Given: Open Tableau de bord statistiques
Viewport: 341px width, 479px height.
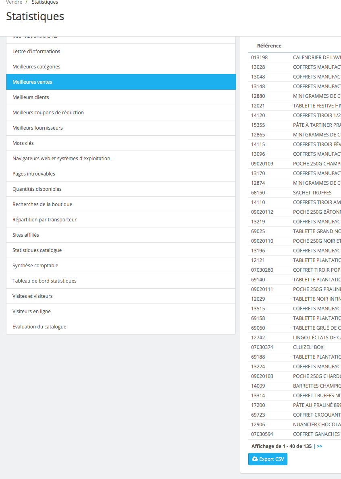Looking at the screenshot, I should coord(121,281).
